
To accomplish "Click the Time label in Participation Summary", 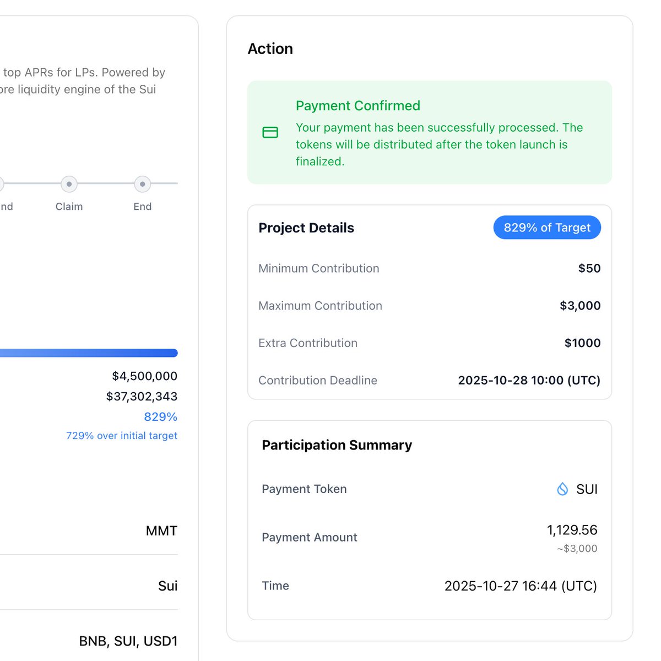I will coord(275,586).
